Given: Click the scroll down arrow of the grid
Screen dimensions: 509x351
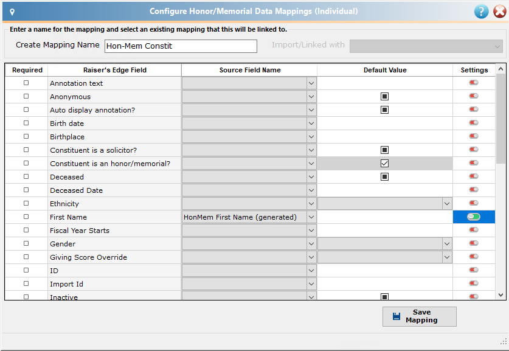Looking at the screenshot, I should point(501,295).
